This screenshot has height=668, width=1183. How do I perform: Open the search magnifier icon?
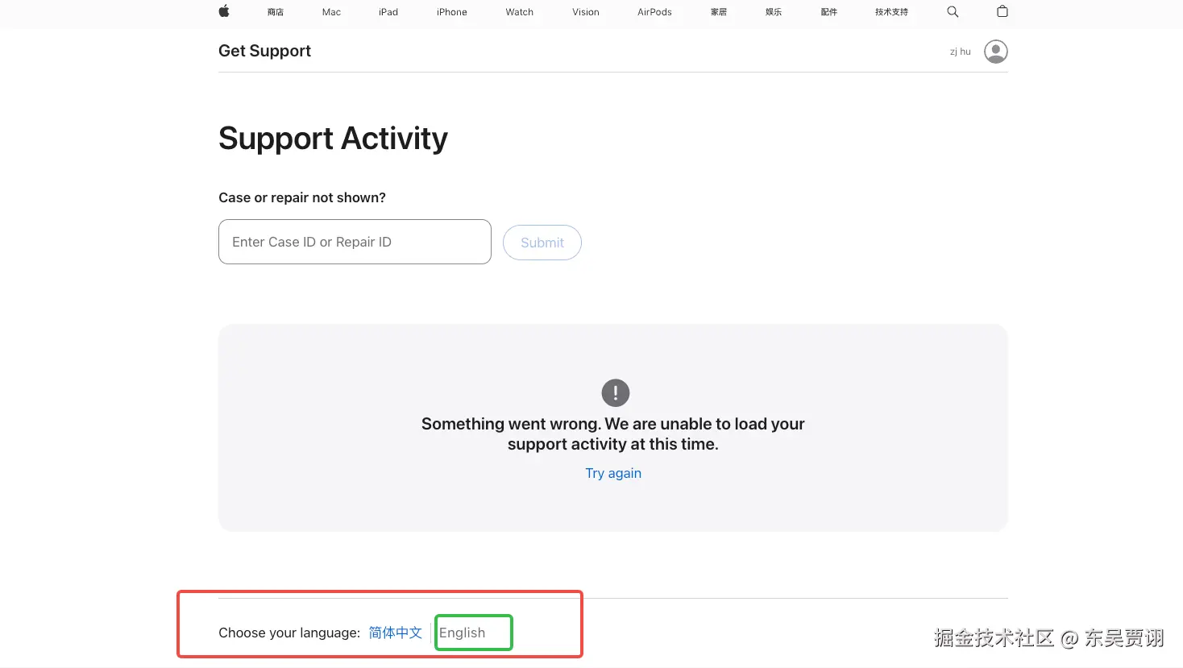953,11
